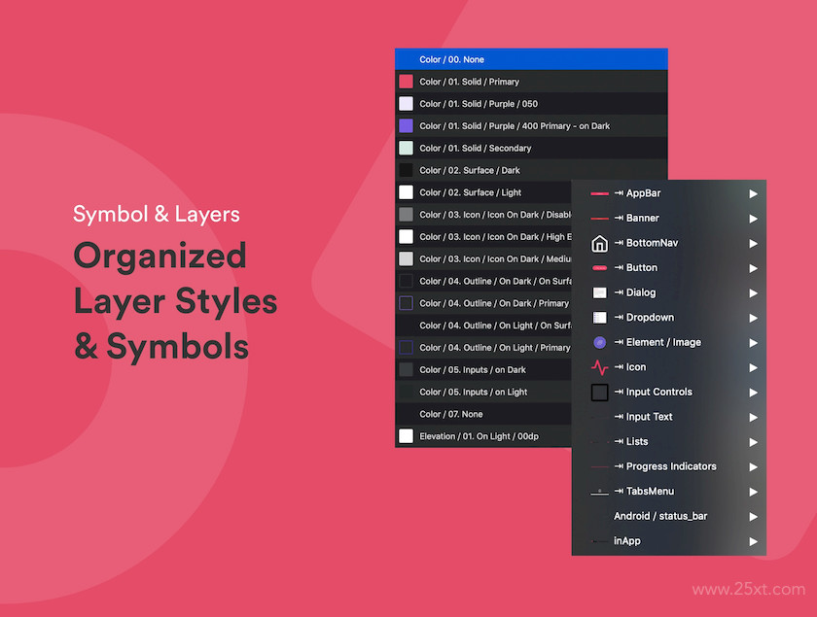Click the Dialog symbol thumbnail icon

click(599, 292)
